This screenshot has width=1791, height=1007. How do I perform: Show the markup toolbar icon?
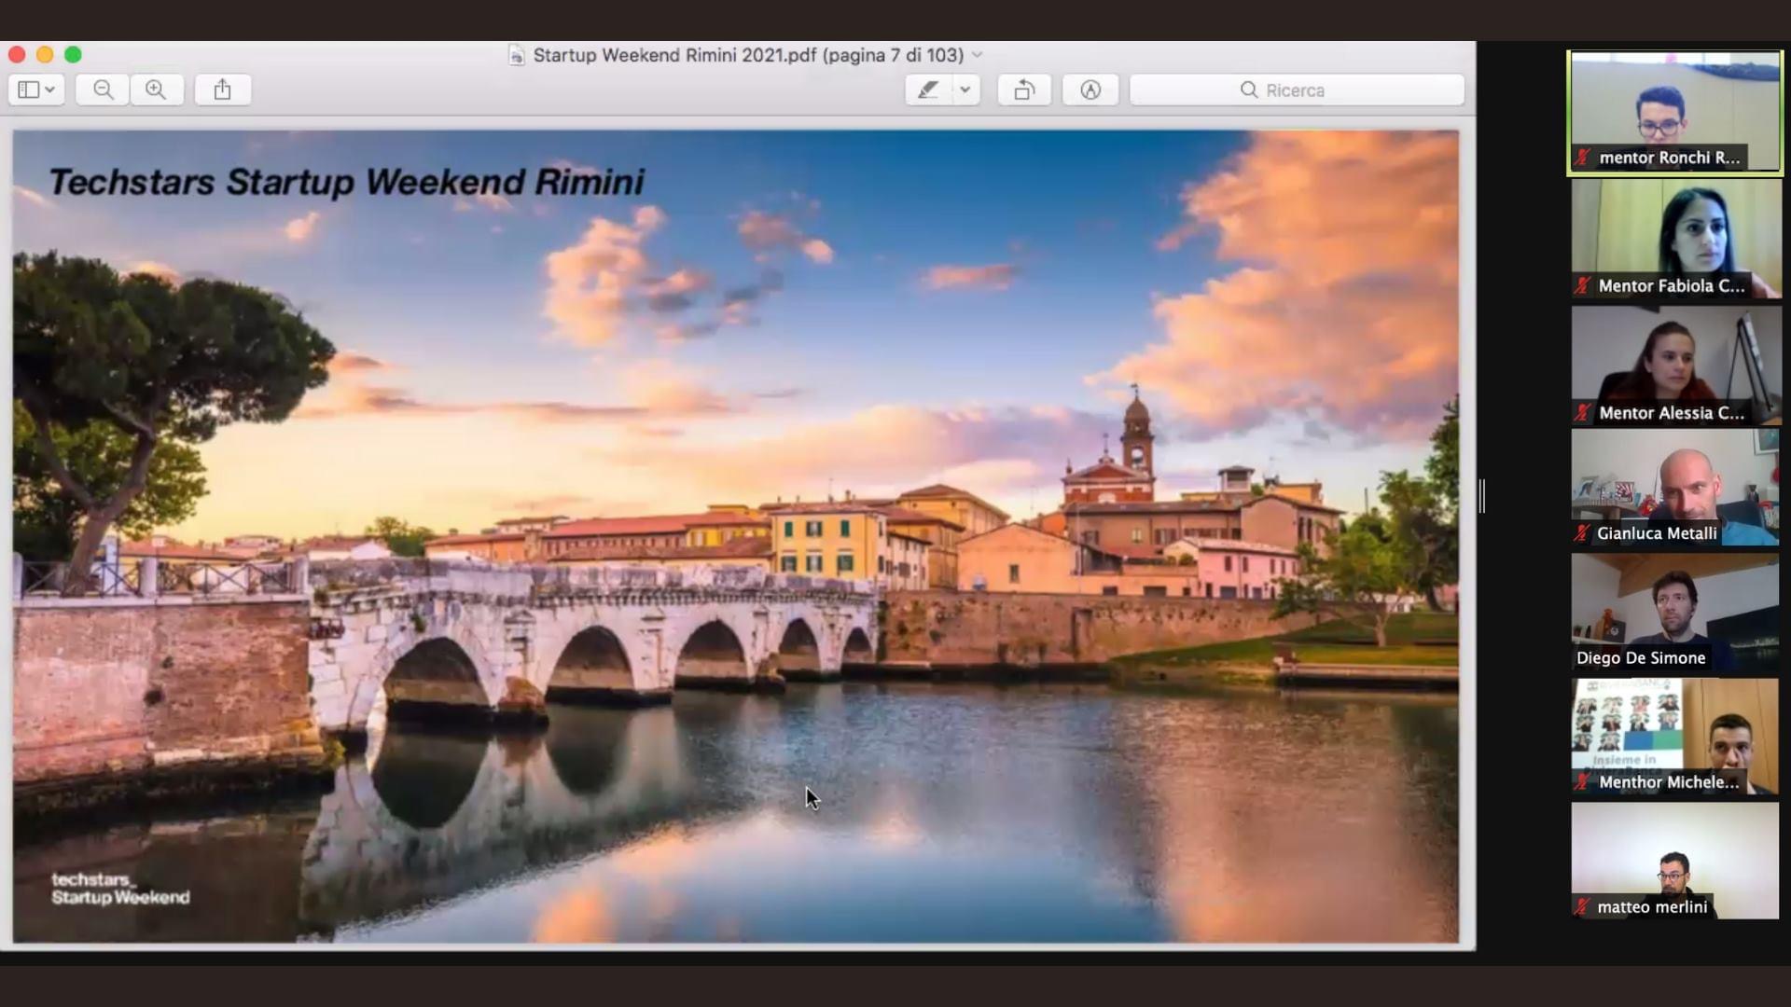tap(1090, 90)
